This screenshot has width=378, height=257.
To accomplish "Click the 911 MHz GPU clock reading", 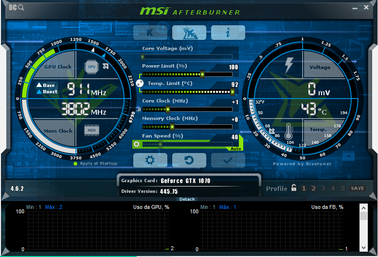I will [86, 89].
